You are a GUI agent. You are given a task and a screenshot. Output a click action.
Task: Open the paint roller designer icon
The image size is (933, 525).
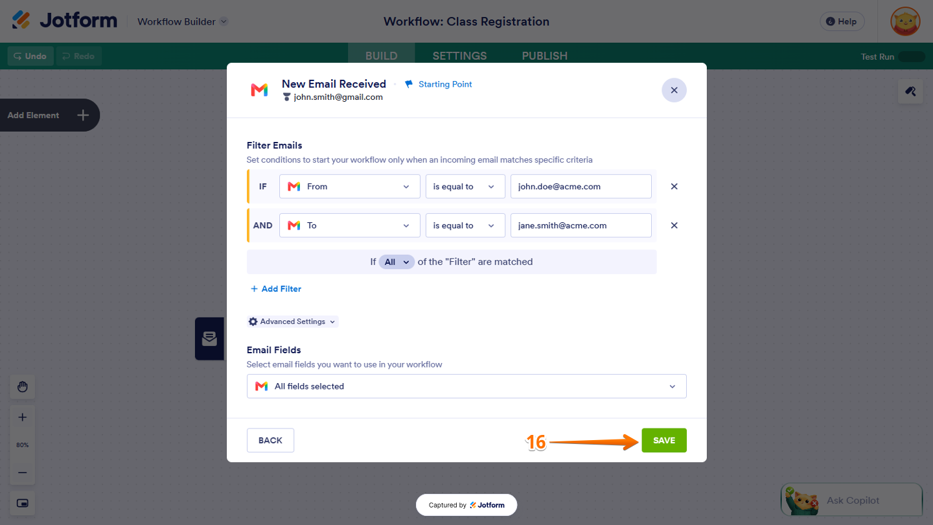(x=910, y=91)
